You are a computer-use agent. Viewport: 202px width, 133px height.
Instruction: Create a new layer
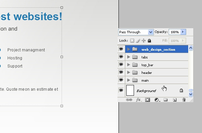point(175,100)
